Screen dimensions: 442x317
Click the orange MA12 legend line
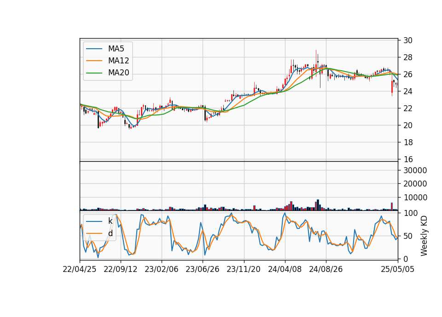click(94, 61)
